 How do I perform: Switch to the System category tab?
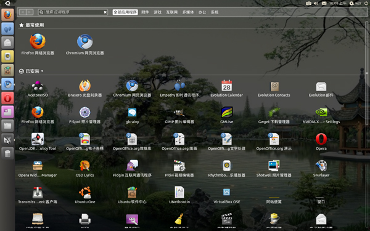click(214, 12)
